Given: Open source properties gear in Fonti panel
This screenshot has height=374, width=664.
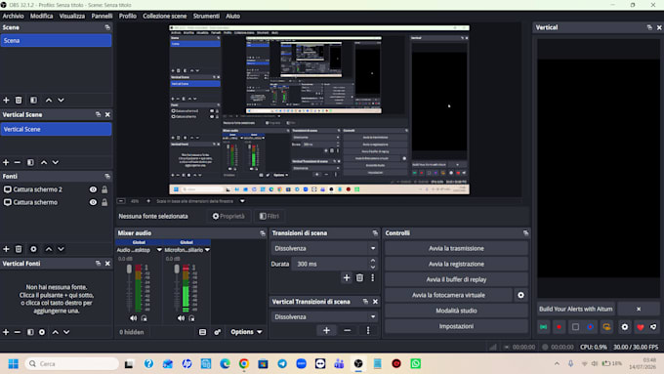Looking at the screenshot, I should point(33,249).
